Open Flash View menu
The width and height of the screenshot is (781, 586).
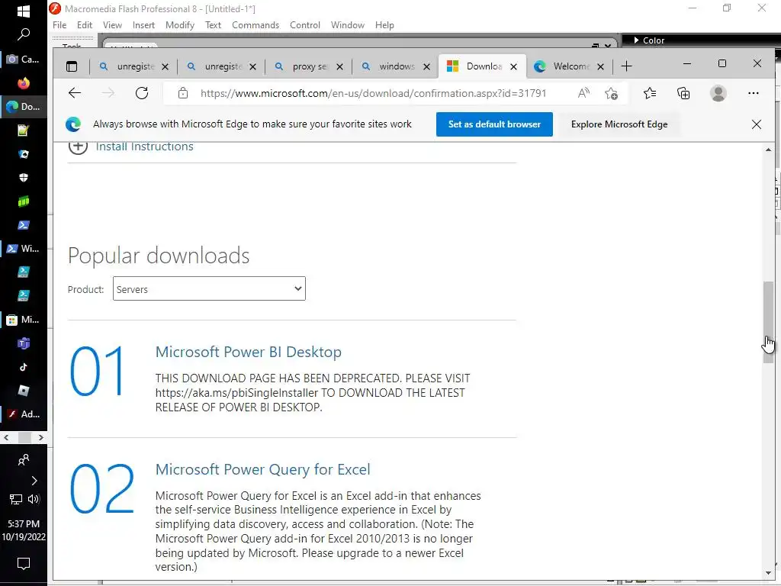coord(112,25)
